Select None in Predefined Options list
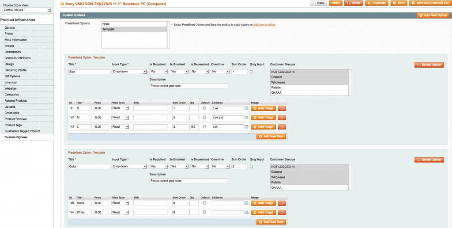Screen dimensions: 452x228 pyautogui.click(x=134, y=24)
